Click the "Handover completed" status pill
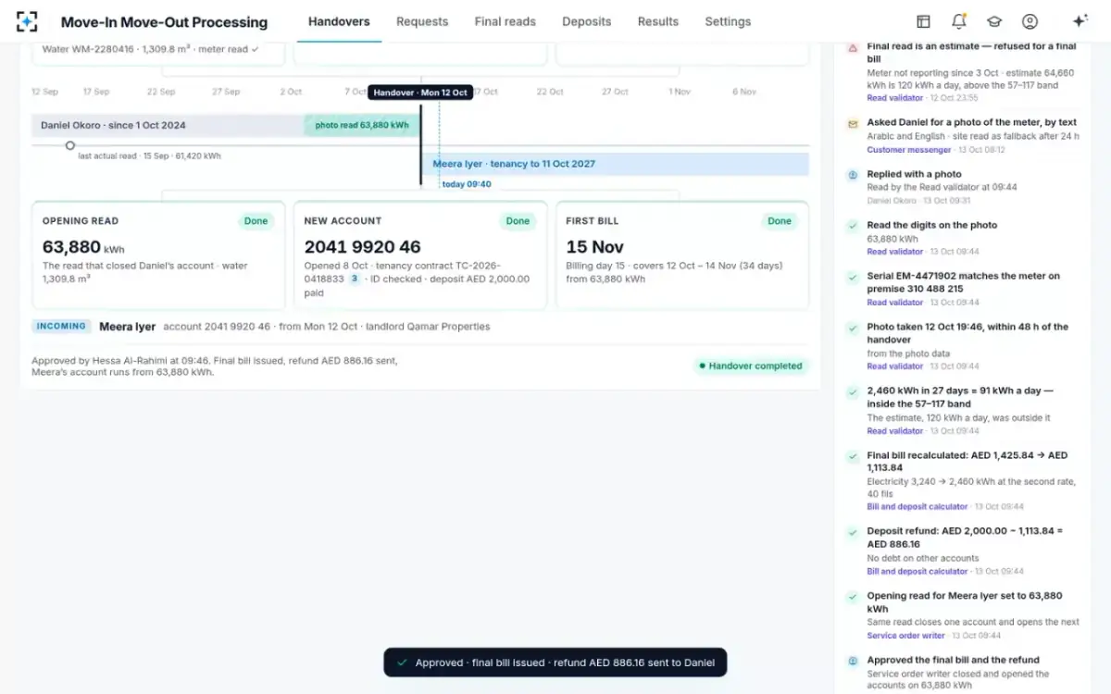 751,366
